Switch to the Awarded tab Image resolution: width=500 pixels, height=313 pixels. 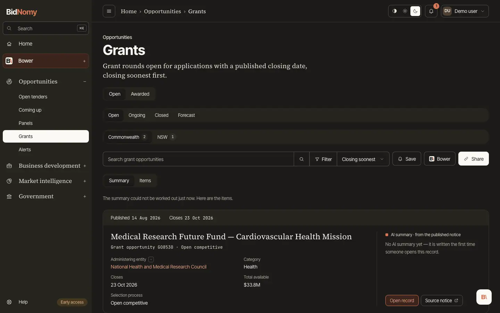coord(140,94)
